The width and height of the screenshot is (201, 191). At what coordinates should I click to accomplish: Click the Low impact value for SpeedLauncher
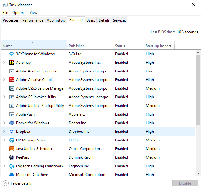point(149,71)
